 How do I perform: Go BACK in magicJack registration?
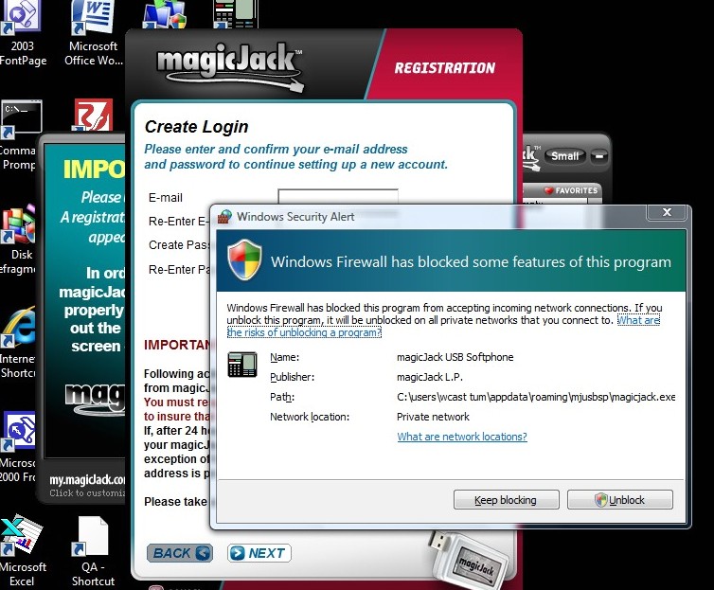point(179,553)
